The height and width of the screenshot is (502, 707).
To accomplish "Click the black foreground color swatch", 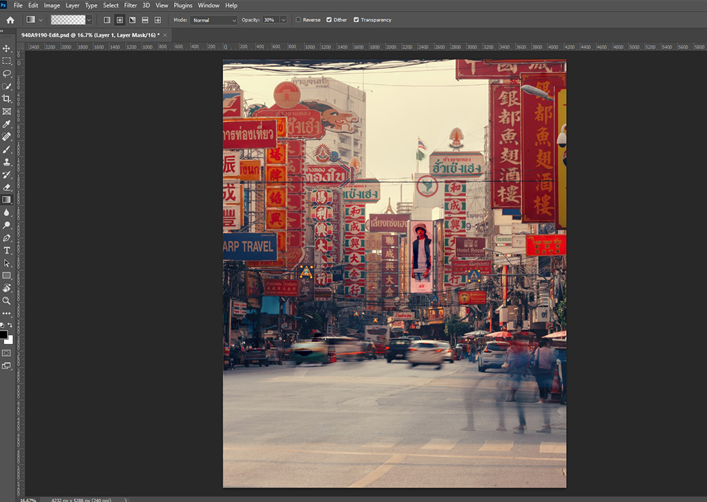I will [4, 334].
